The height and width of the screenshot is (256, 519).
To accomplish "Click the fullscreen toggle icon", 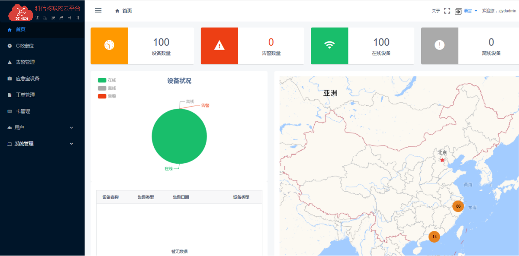I will pos(447,11).
